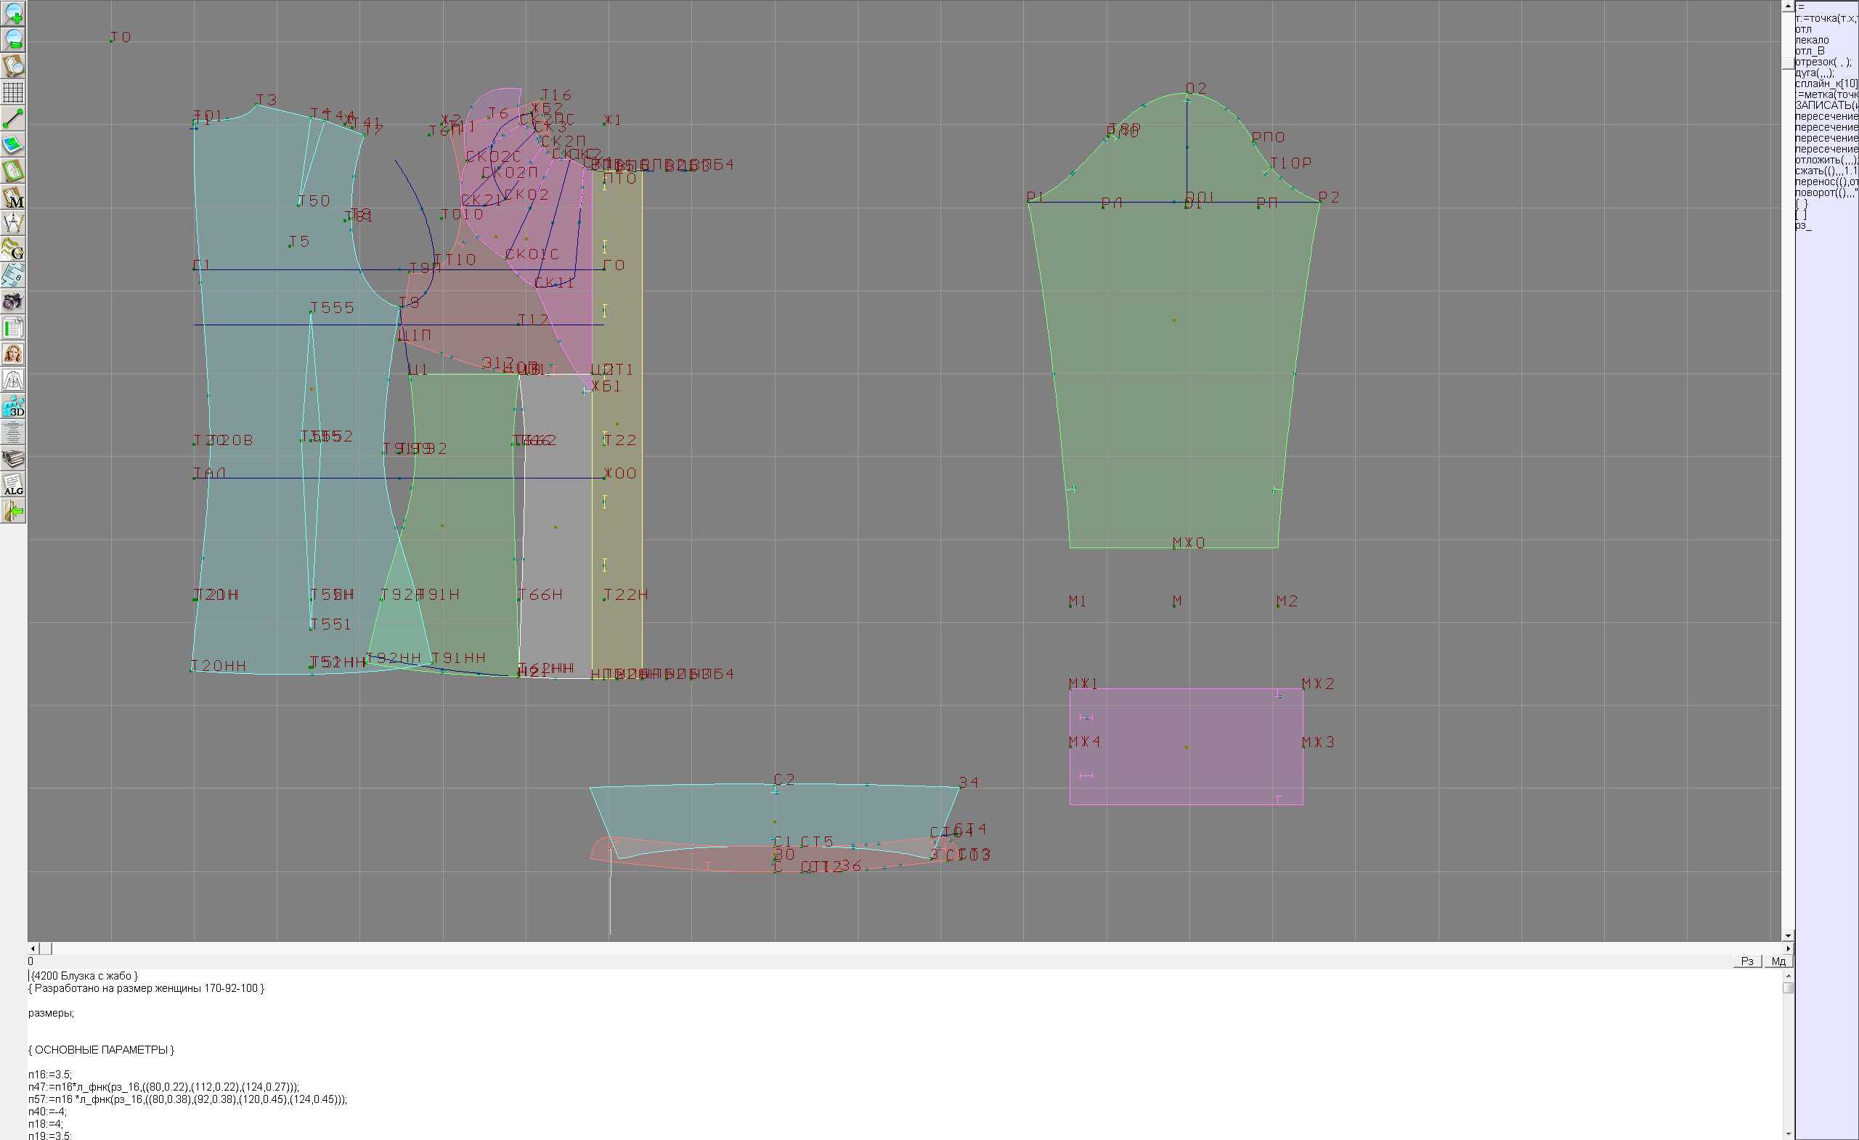This screenshot has width=1859, height=1140.
Task: Click the stacked books library icon
Action: 13,459
